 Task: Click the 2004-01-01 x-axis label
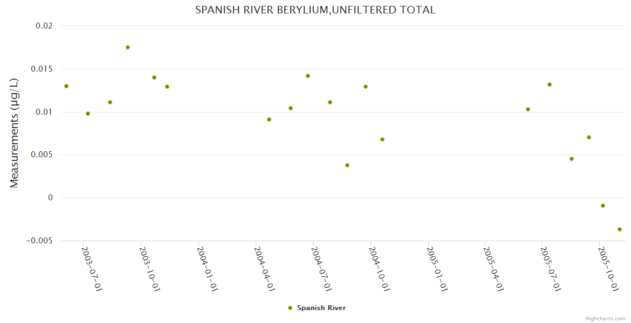(x=207, y=269)
